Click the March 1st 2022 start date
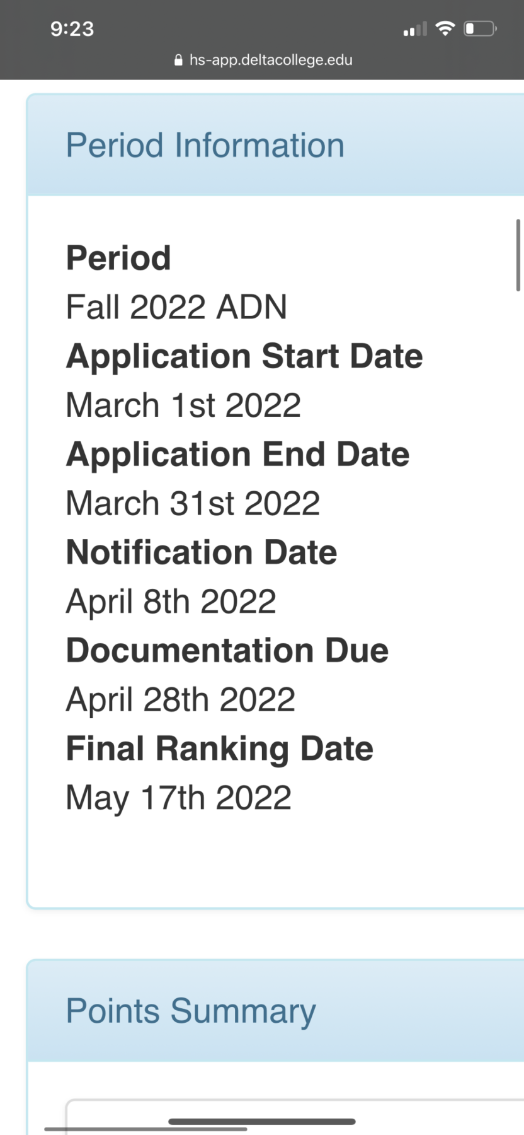Viewport: 524px width, 1135px height. pos(184,405)
